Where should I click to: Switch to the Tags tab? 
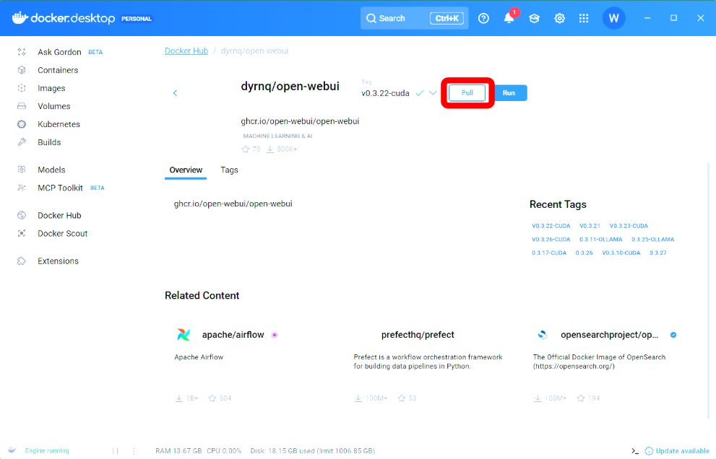[x=229, y=170]
